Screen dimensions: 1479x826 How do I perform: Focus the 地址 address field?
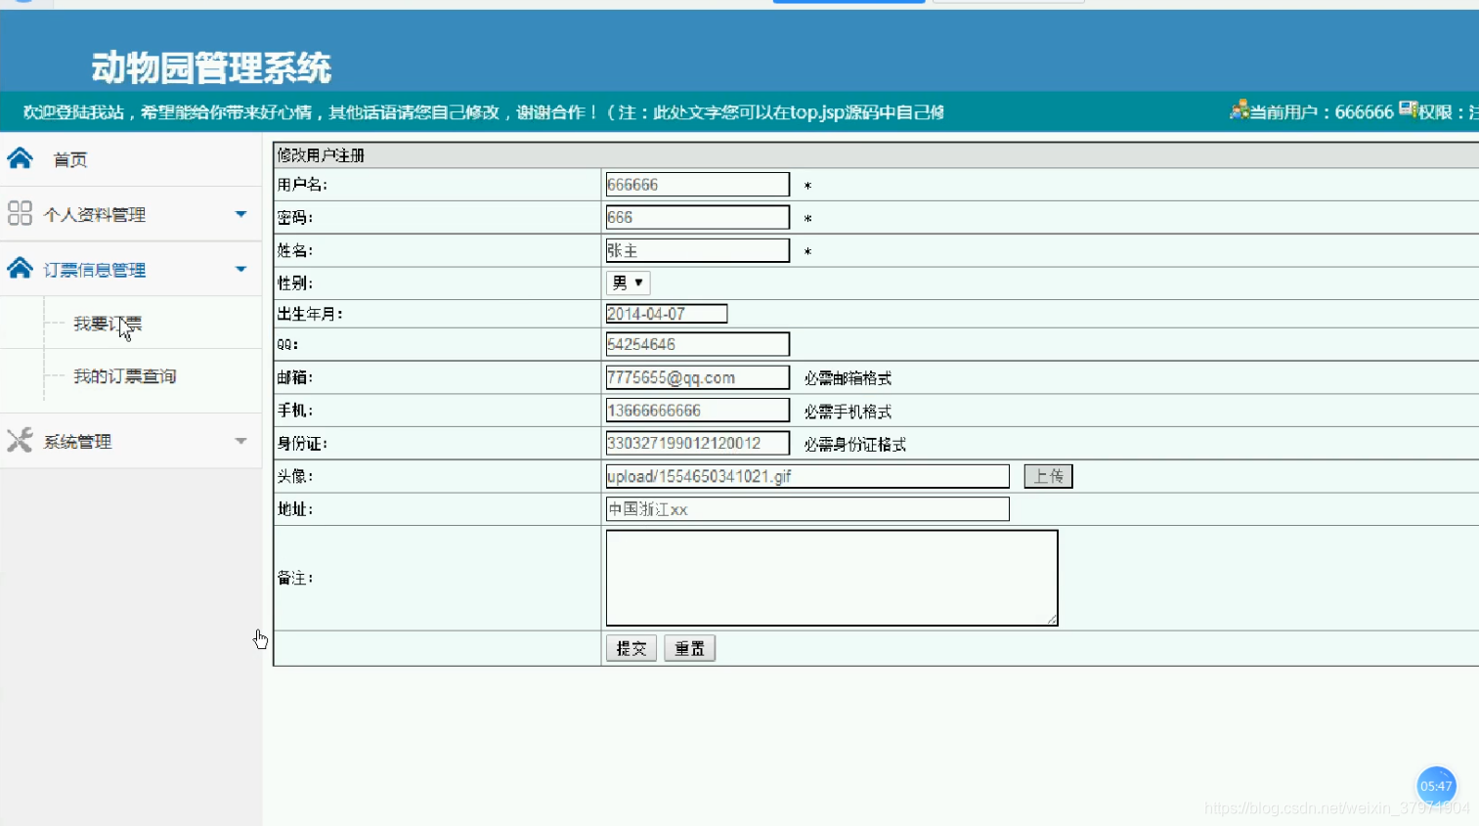pos(807,509)
